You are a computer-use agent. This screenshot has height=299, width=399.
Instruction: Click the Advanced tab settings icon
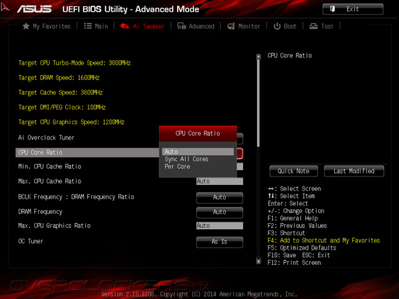pyautogui.click(x=181, y=26)
